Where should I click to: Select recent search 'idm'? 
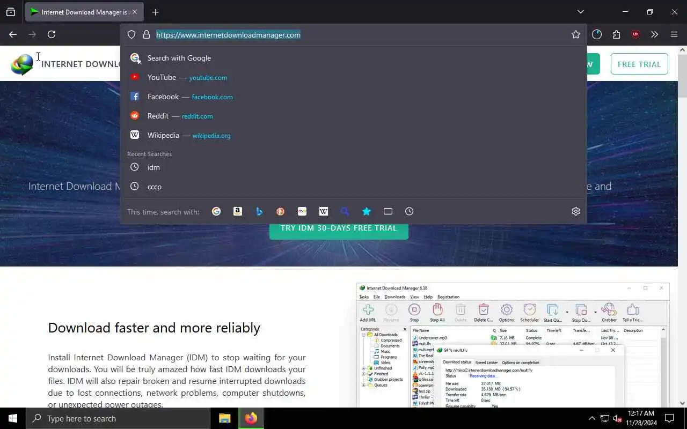354,167
